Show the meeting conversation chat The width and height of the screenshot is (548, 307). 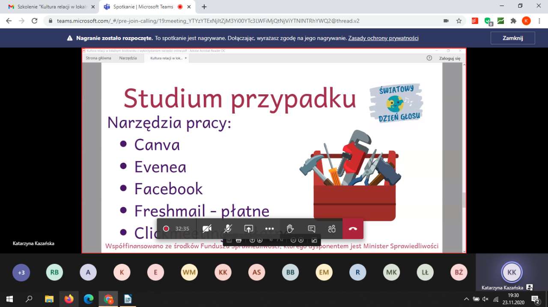click(311, 229)
